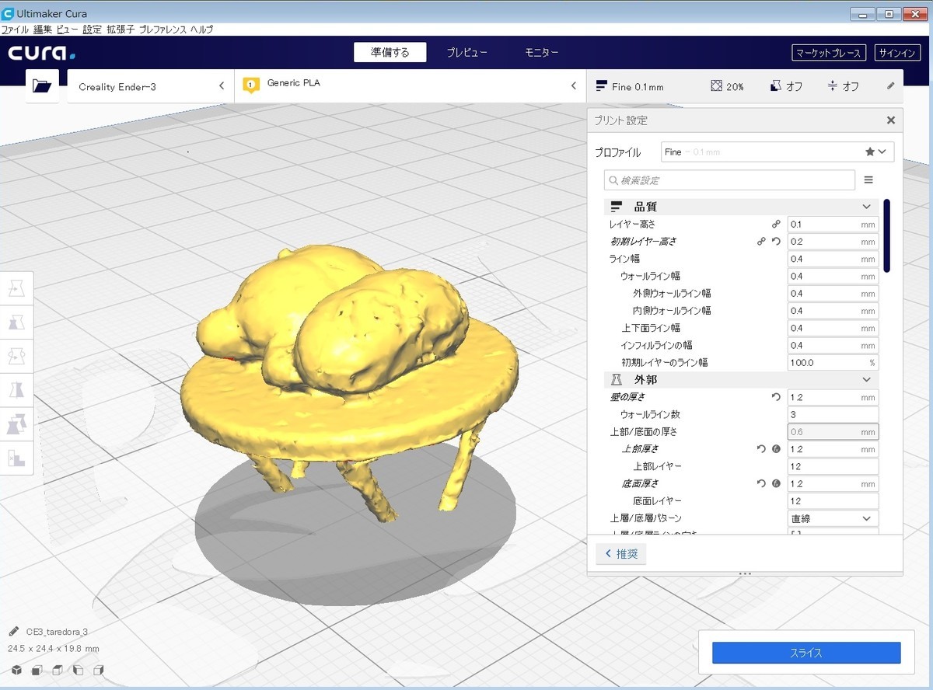The width and height of the screenshot is (933, 690).
Task: Click the 検索設定 search field
Action: [729, 180]
